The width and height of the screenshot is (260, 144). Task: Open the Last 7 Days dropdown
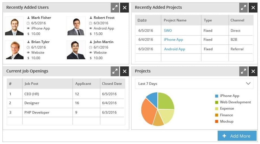(x=194, y=84)
